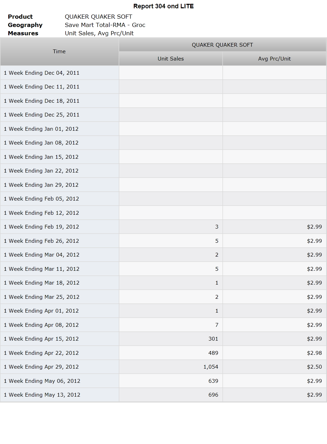This screenshot has width=327, height=444.
Task: Click the 489 unit sales cell
Action: pyautogui.click(x=171, y=353)
